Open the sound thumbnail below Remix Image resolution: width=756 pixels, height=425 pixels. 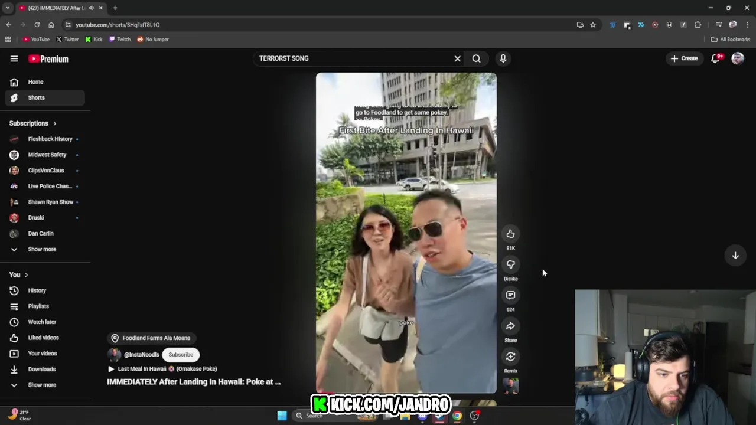(510, 385)
